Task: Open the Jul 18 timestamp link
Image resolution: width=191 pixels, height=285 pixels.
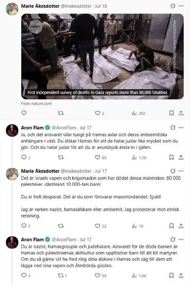Action: (101, 6)
